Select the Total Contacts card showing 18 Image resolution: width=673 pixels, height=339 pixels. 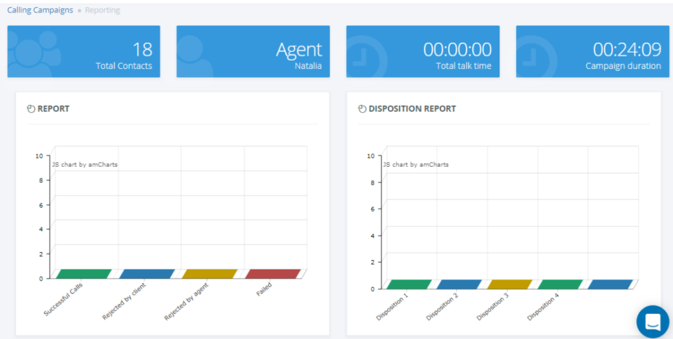(83, 51)
